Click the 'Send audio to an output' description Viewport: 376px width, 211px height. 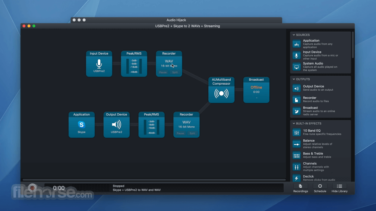318,90
